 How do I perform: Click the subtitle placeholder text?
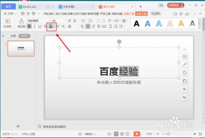point(119,82)
